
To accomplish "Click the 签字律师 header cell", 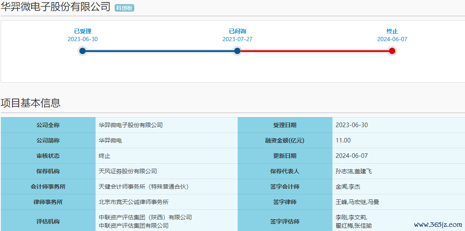I will [285, 202].
